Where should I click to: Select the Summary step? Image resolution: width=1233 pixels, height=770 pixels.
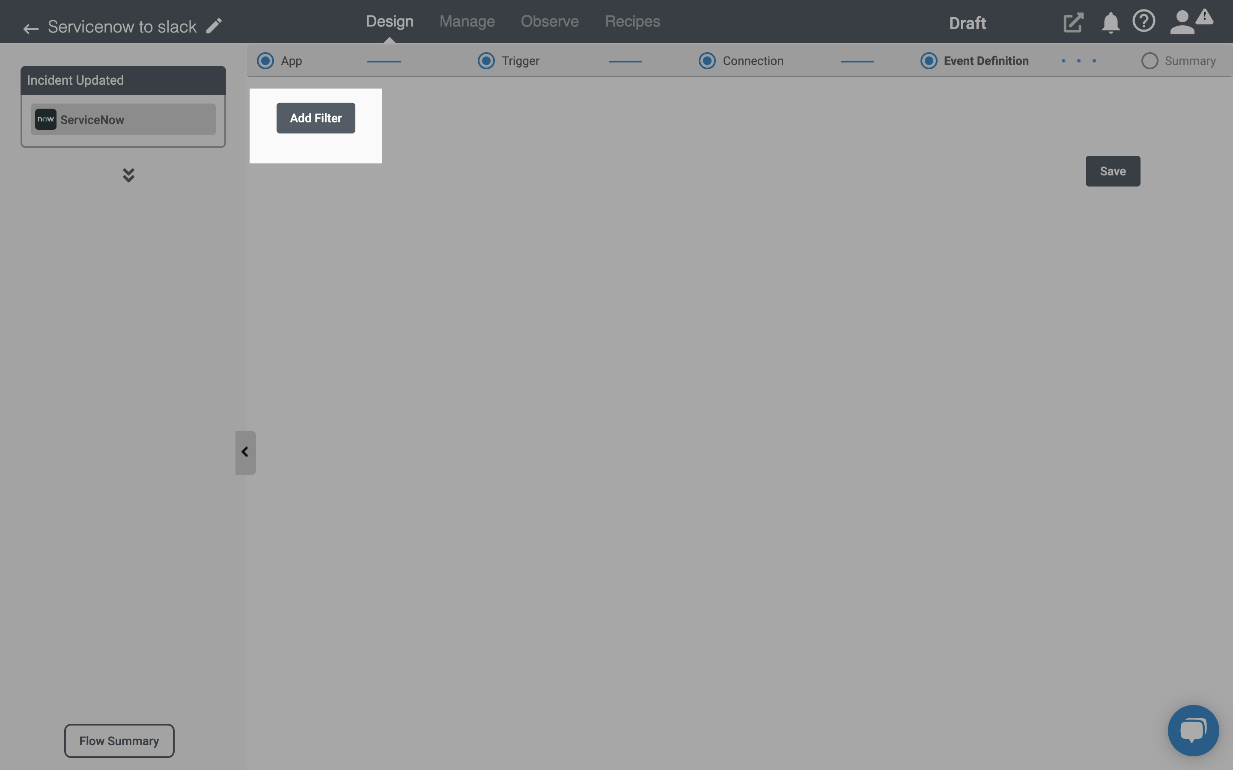pos(1178,61)
